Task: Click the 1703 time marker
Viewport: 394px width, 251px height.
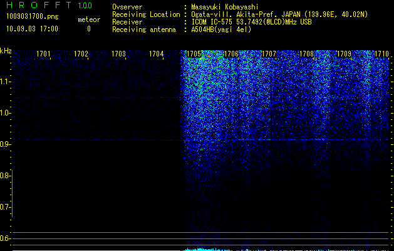Action: coord(118,54)
